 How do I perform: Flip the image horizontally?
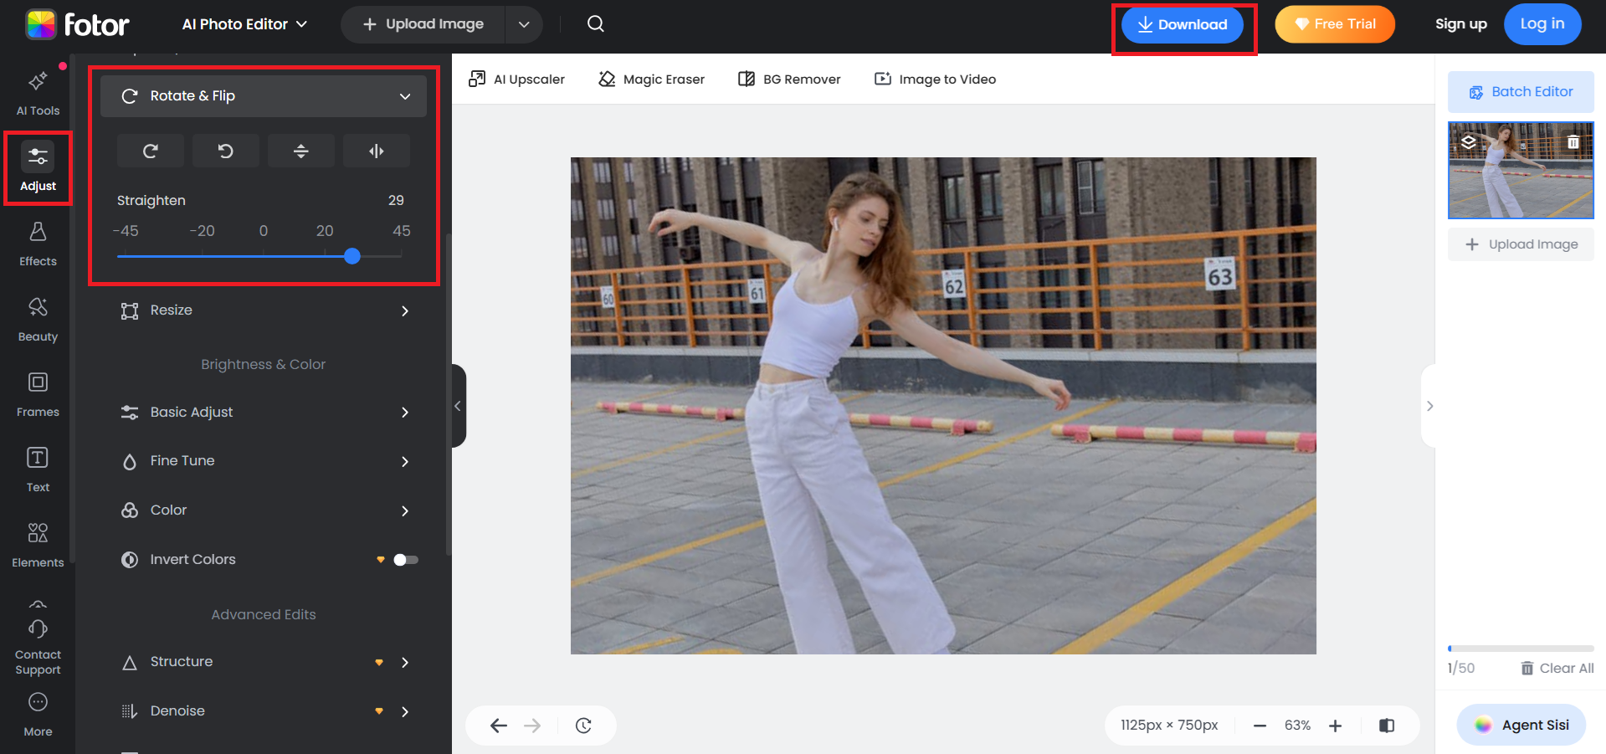377,151
